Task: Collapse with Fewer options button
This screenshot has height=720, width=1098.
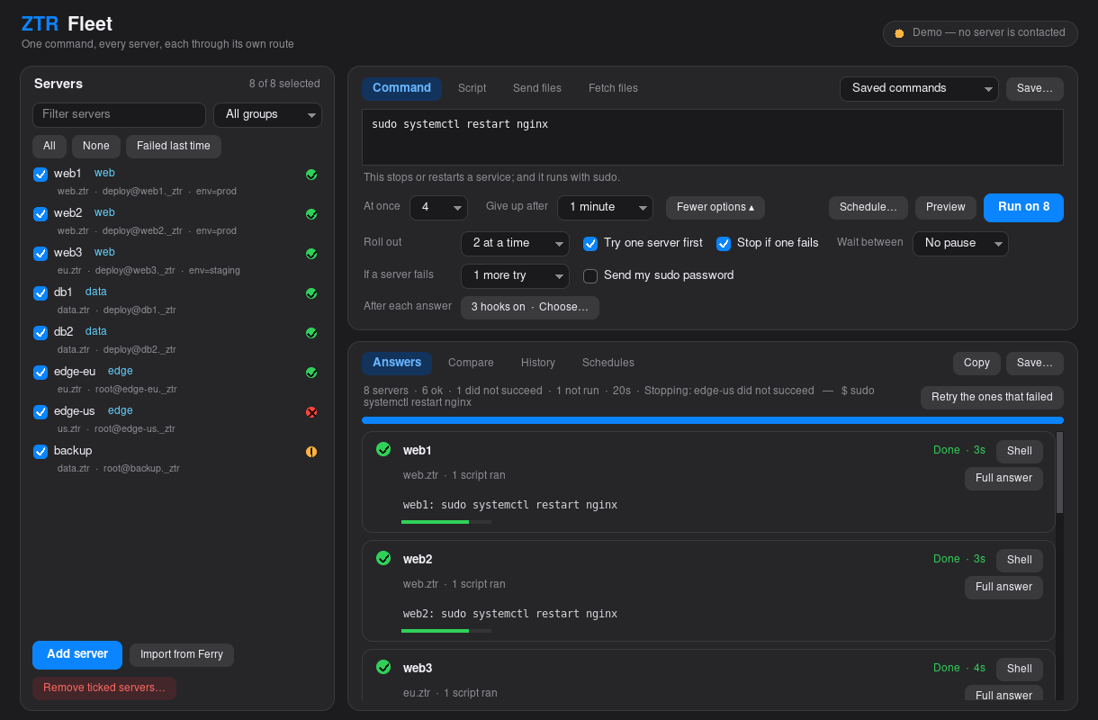Action: 715,208
